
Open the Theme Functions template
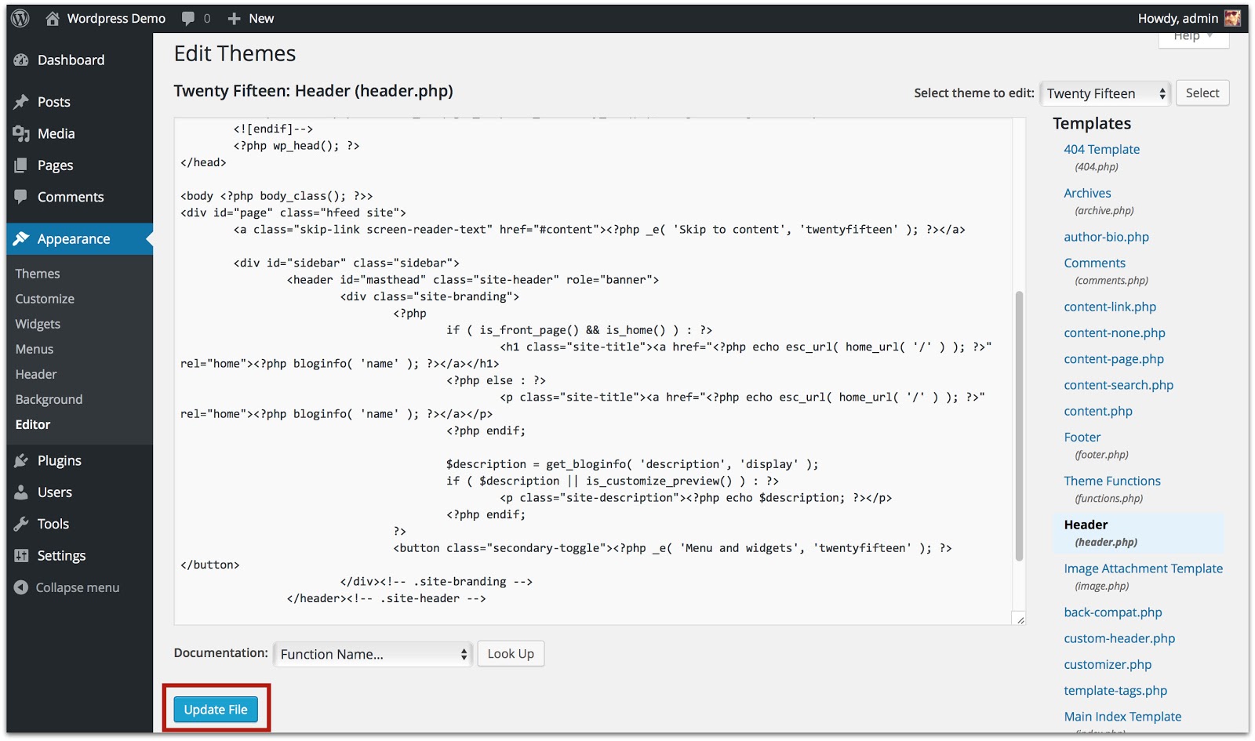[1111, 481]
